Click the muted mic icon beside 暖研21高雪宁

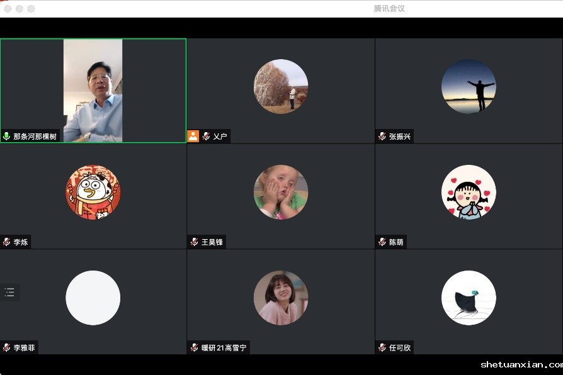coord(195,347)
